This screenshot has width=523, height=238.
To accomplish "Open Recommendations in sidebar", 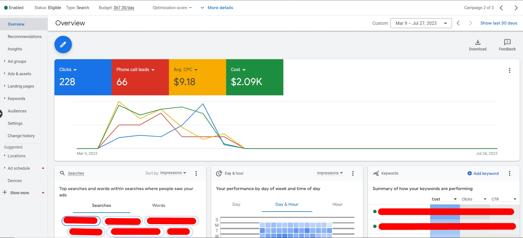I will (x=25, y=37).
